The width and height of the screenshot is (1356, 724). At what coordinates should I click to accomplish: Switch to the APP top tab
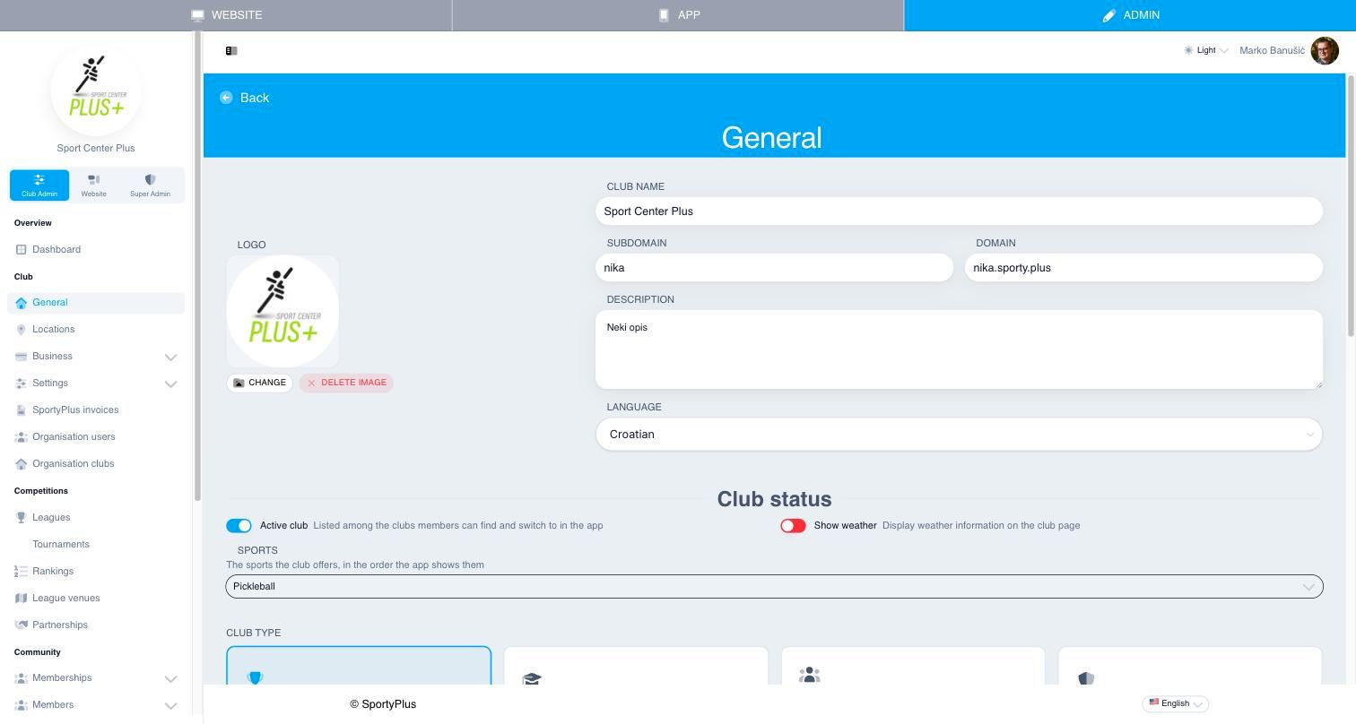678,15
